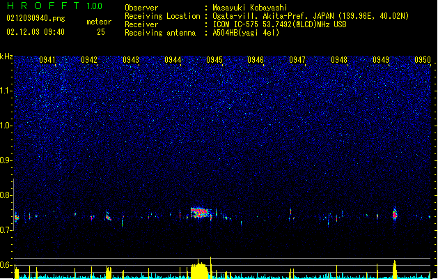The height and width of the screenshot is (279, 438).
Task: Click the Observer label
Action: tap(141, 8)
